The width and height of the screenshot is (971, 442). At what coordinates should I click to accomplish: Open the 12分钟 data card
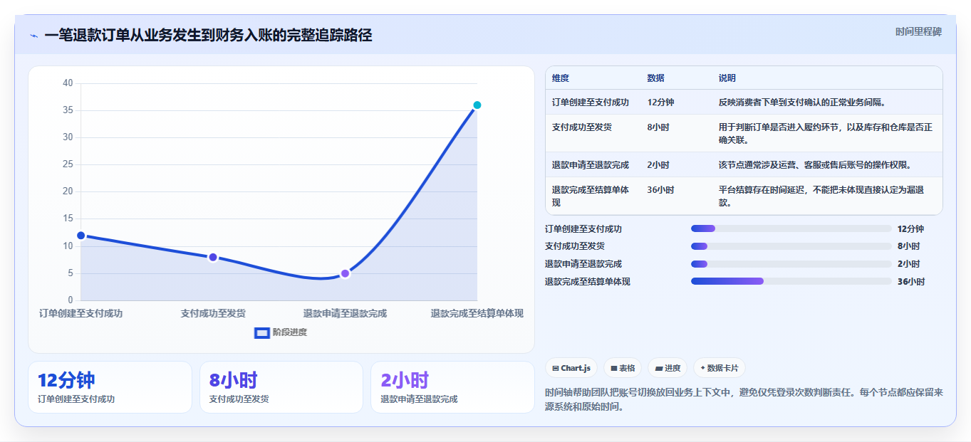[x=110, y=387]
